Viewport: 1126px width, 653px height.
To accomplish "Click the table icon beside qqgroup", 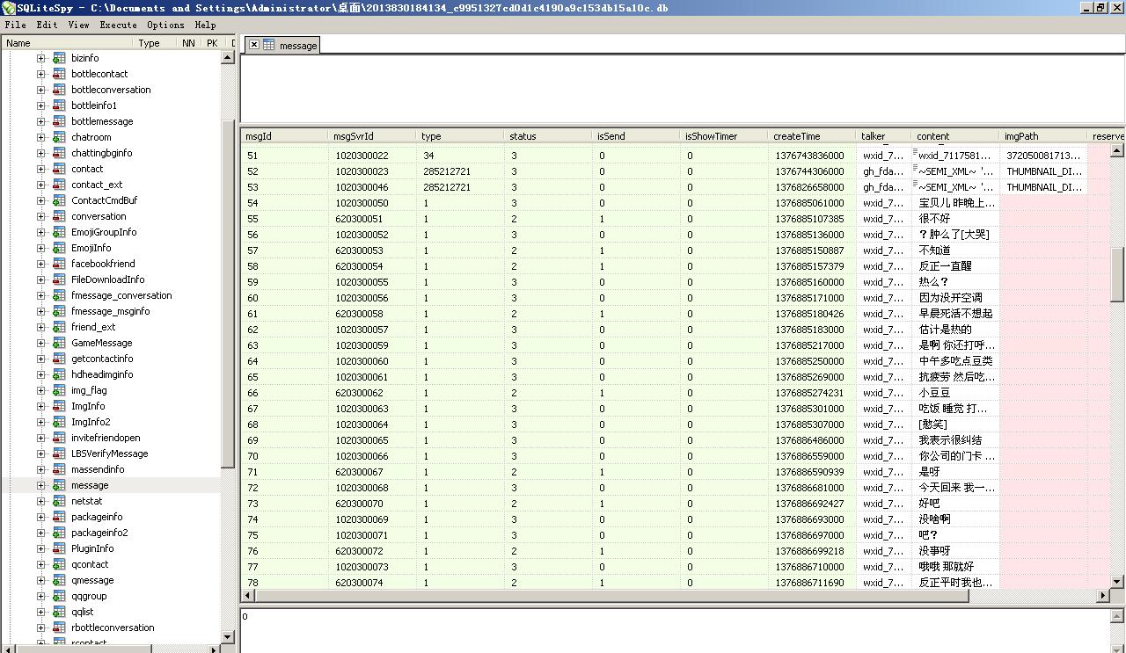I will (59, 596).
